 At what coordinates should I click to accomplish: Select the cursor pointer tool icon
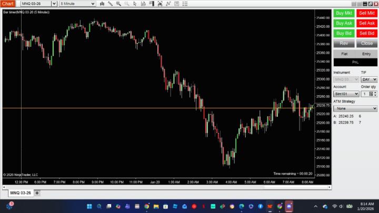(x=135, y=4)
